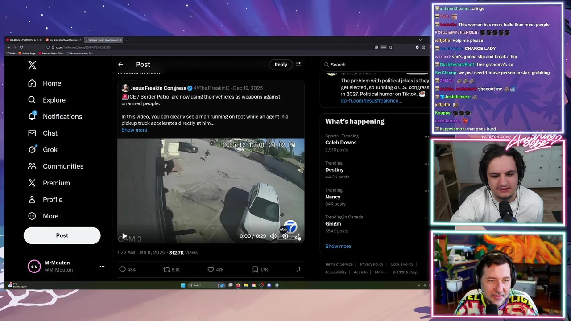The image size is (571, 321).
Task: Expand the More menu in sidebar
Action: pyautogui.click(x=43, y=216)
